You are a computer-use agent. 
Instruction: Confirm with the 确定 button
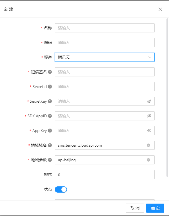[155, 208]
